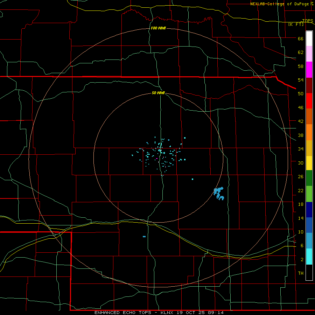
Task: Click the '42' legend value
Action: click(301, 121)
